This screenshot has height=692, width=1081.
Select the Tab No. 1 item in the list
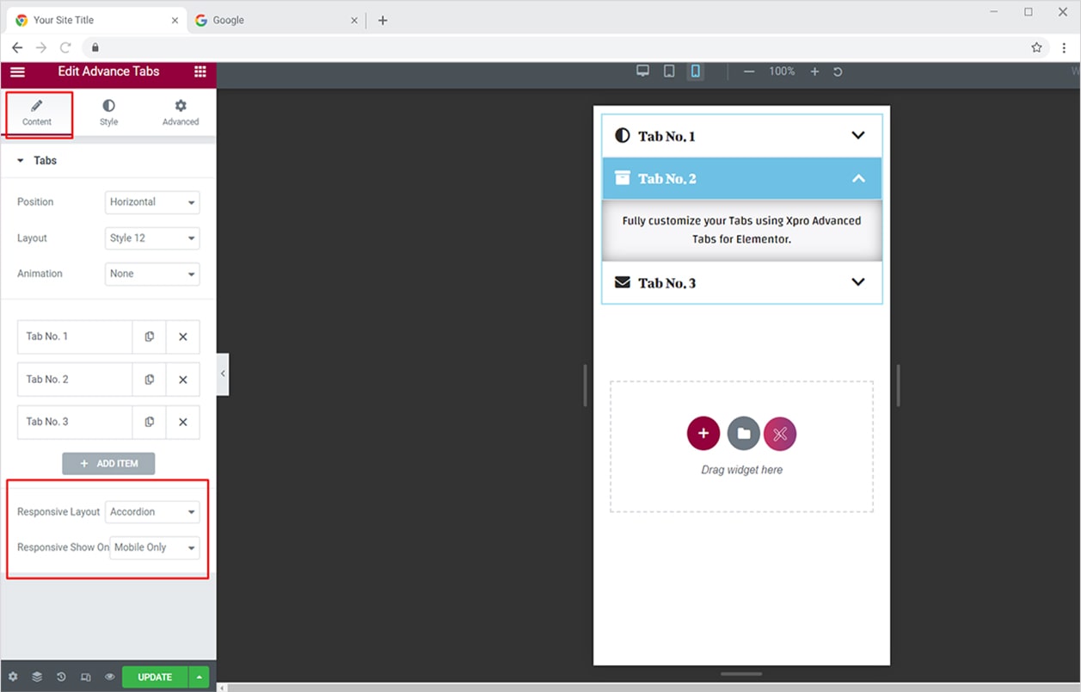pos(75,337)
